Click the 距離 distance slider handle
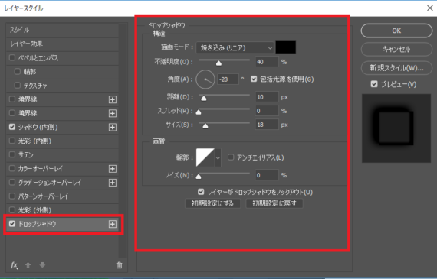The image size is (437, 279). 204,99
